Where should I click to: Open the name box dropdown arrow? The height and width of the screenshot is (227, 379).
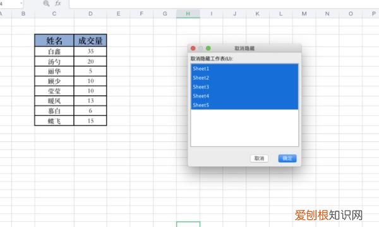(21, 3)
